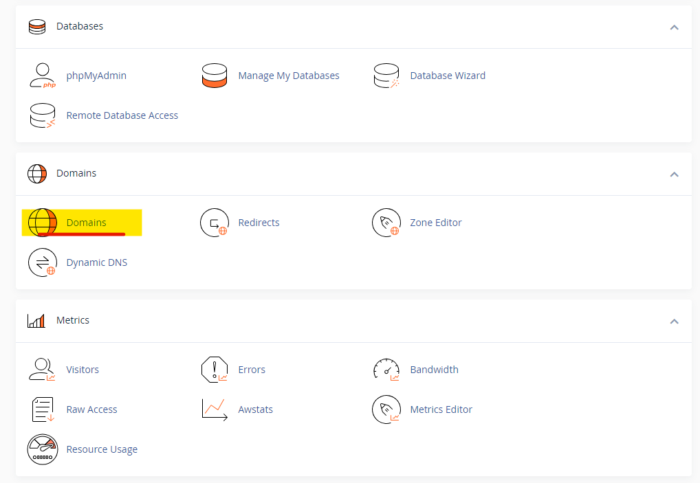Open the Zone Editor rocket icon
This screenshot has width=700, height=483.
pyautogui.click(x=386, y=223)
